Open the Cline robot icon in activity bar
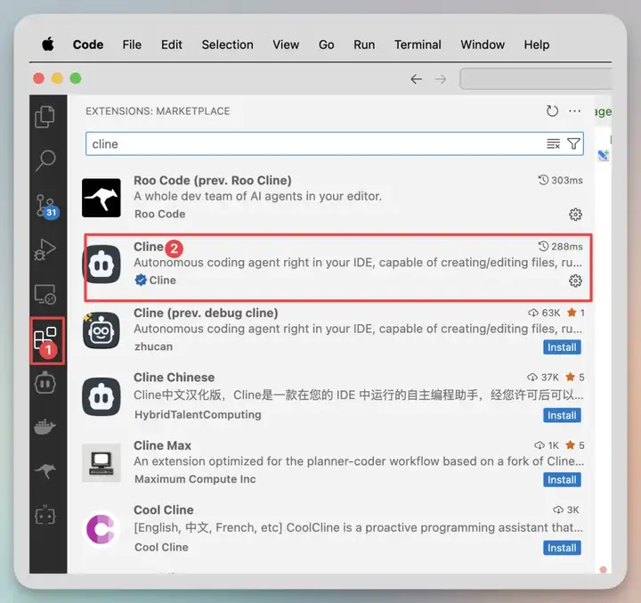Screen dimensions: 641x603 coord(45,383)
